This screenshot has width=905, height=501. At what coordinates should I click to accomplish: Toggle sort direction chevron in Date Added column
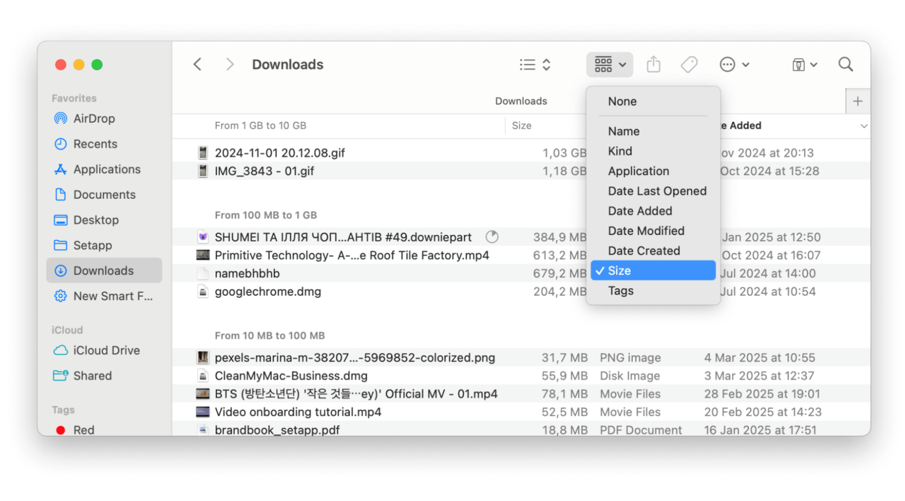point(864,126)
